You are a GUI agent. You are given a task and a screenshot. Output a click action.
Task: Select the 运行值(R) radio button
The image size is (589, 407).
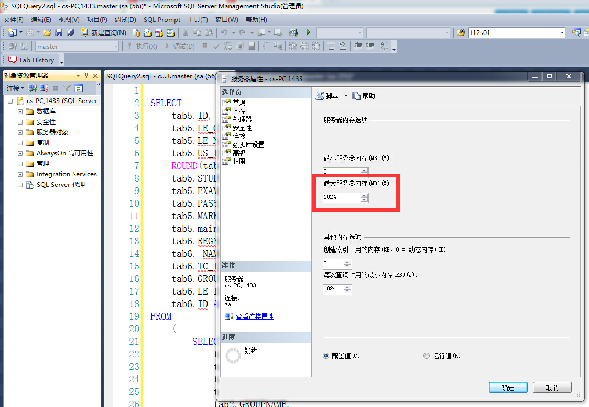pyautogui.click(x=427, y=356)
